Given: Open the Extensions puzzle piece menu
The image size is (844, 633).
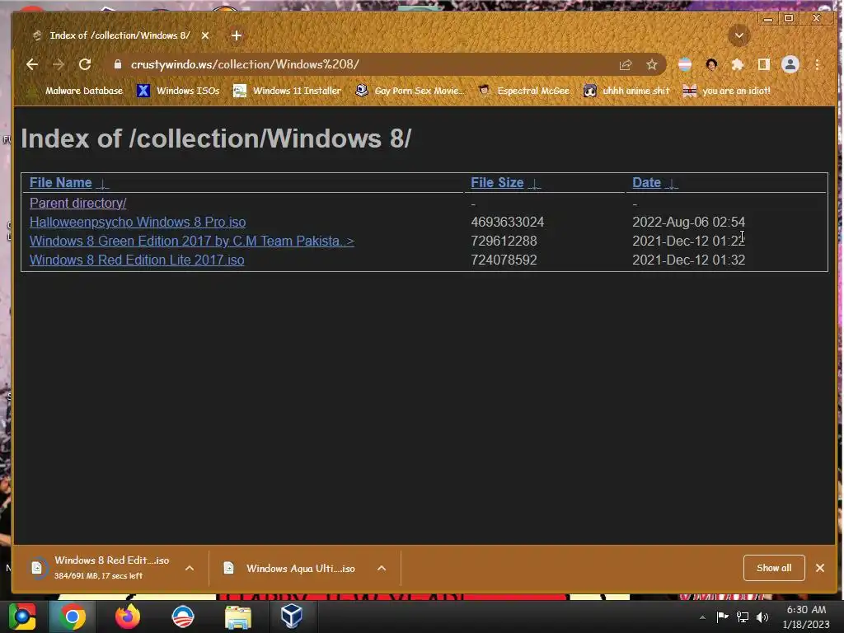Looking at the screenshot, I should point(738,64).
